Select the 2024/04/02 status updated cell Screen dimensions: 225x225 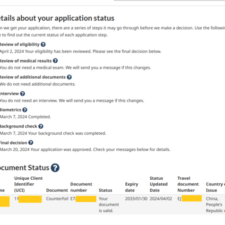161,199
